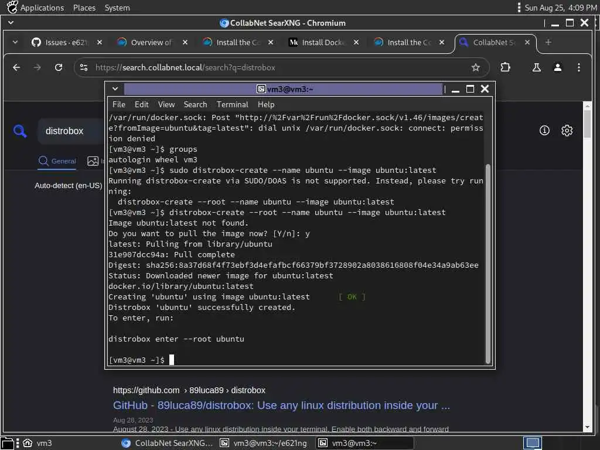Open the Auto-detect (en-US) language dropdown

pyautogui.click(x=68, y=186)
